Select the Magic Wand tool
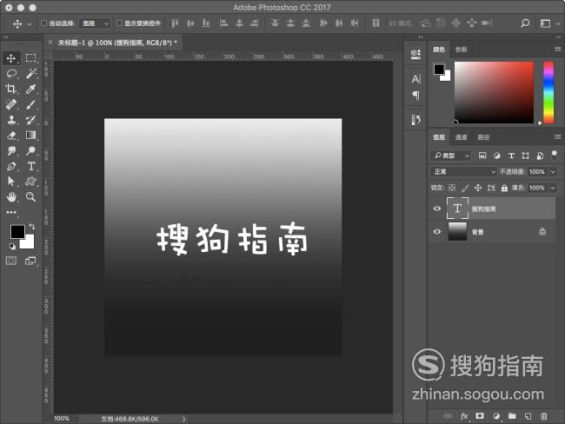The width and height of the screenshot is (565, 424). [30, 74]
